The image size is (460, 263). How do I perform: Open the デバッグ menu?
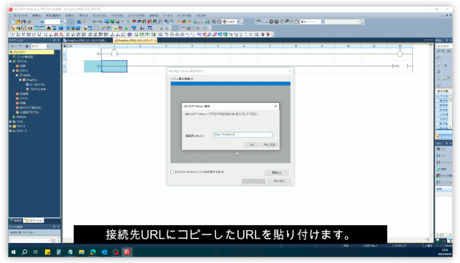[117, 15]
